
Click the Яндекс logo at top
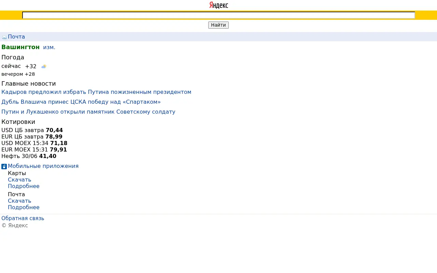[218, 5]
